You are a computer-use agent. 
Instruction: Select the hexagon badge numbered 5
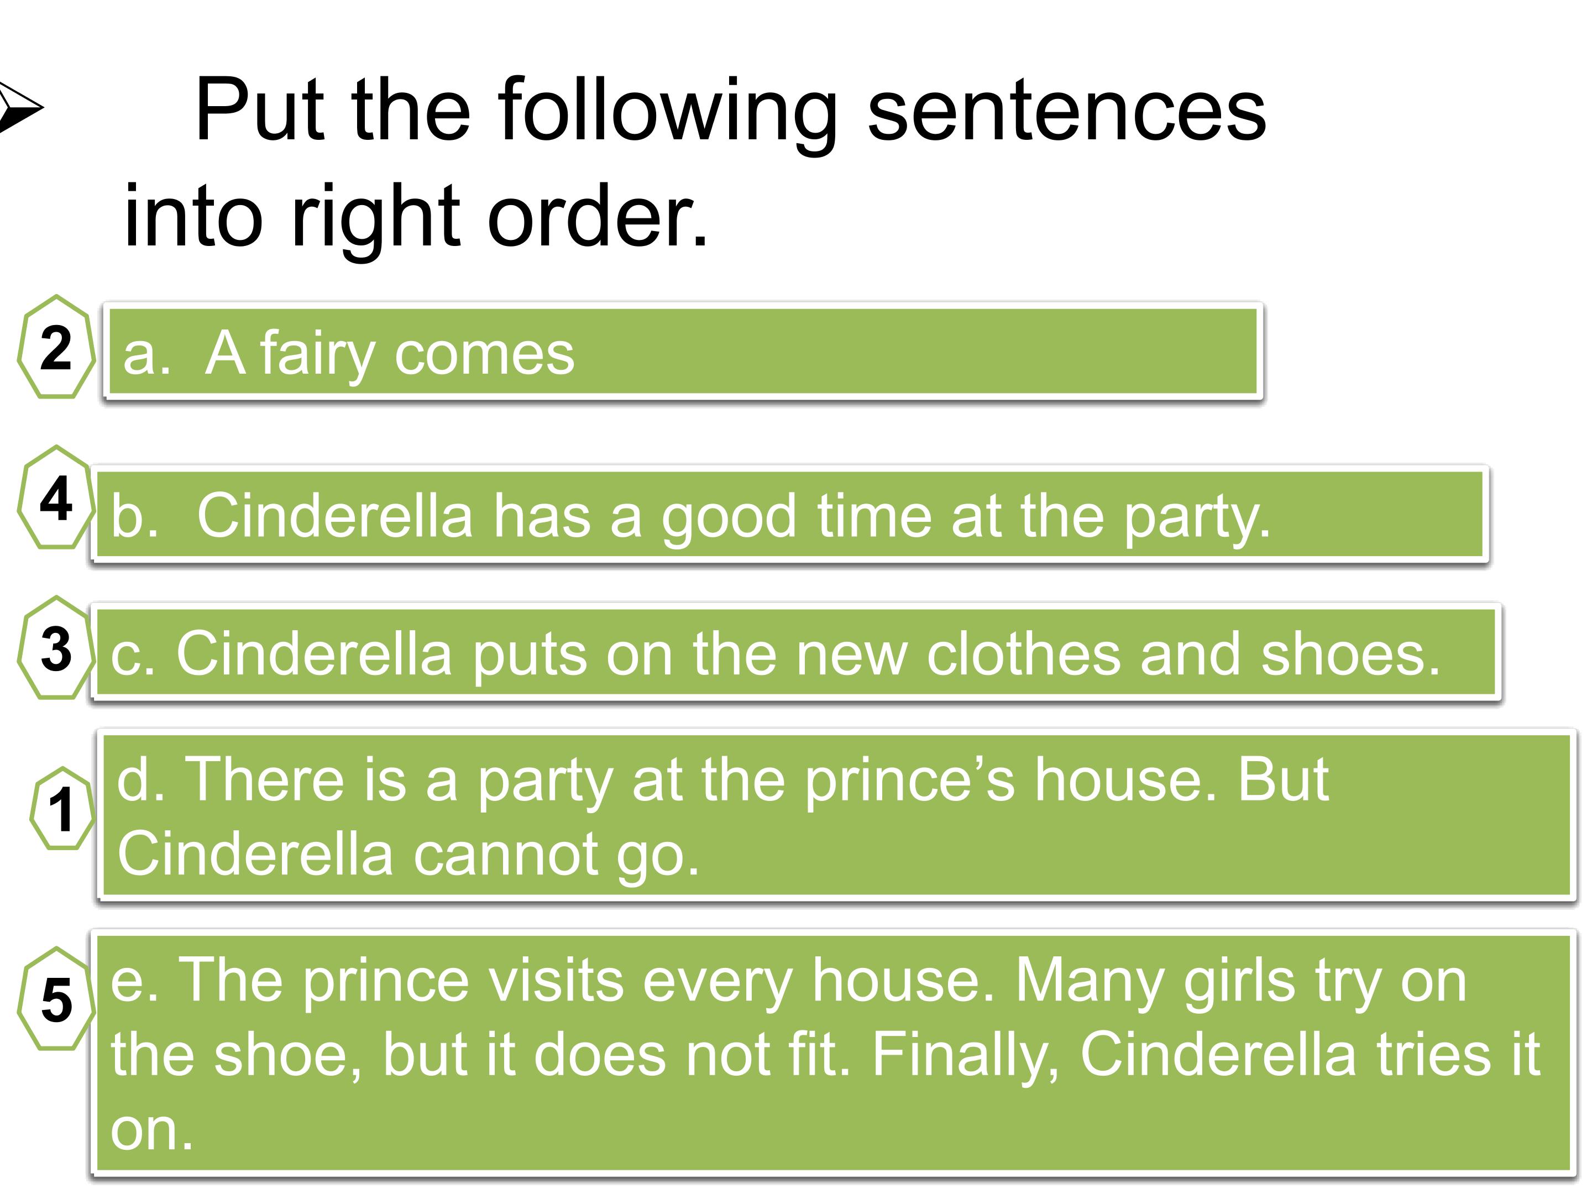tap(56, 999)
